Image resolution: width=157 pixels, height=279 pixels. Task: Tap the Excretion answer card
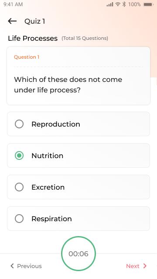[x=78, y=187]
